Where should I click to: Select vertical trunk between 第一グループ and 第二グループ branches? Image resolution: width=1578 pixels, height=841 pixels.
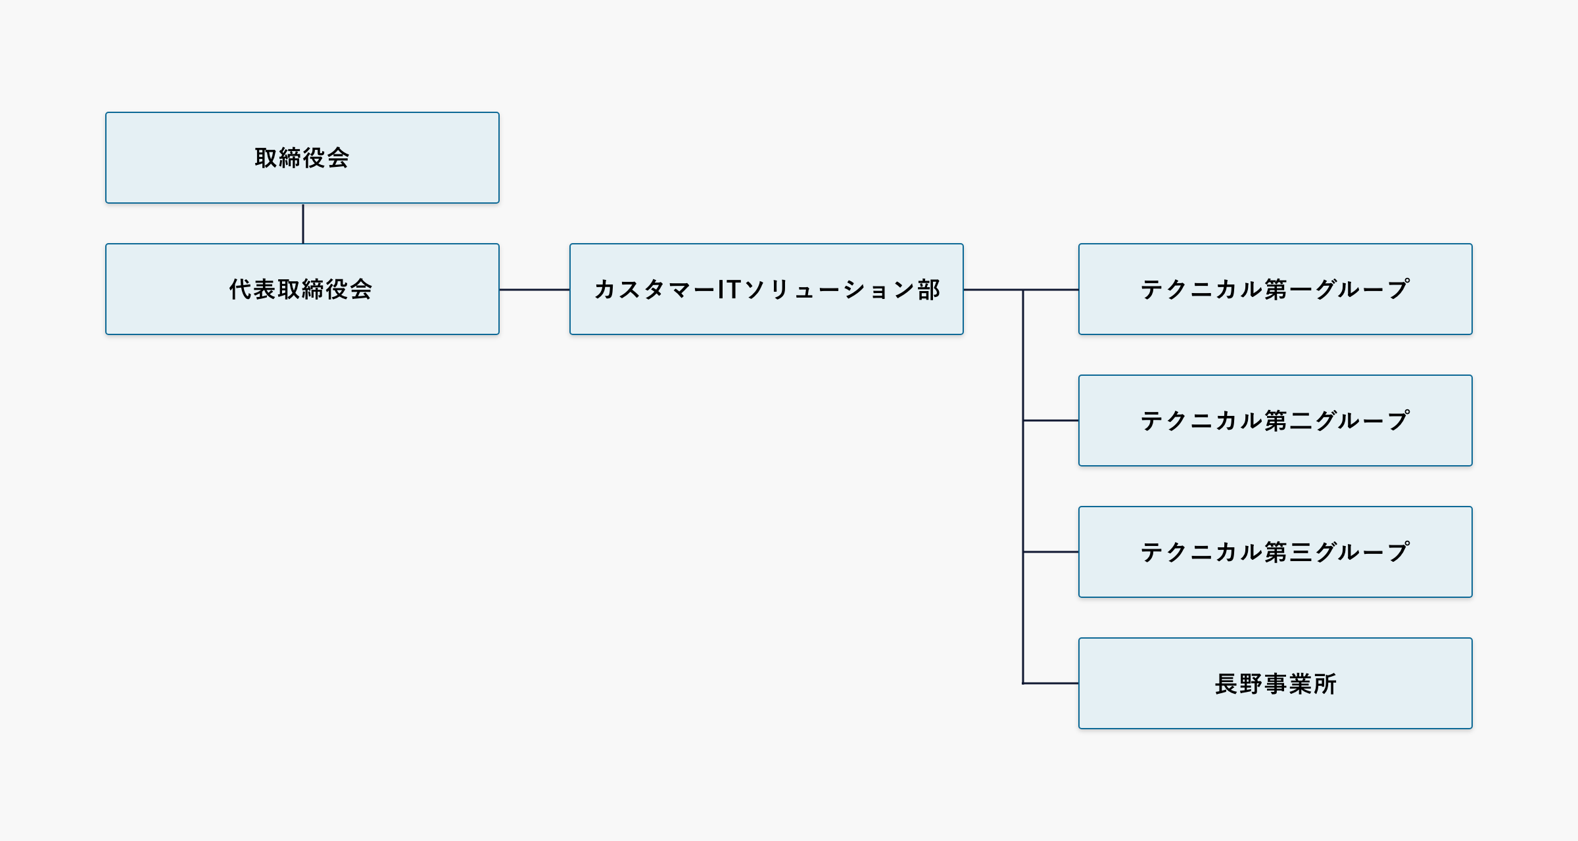click(1023, 355)
